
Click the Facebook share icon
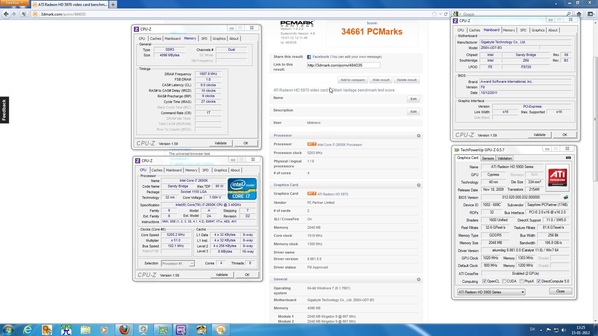point(309,57)
